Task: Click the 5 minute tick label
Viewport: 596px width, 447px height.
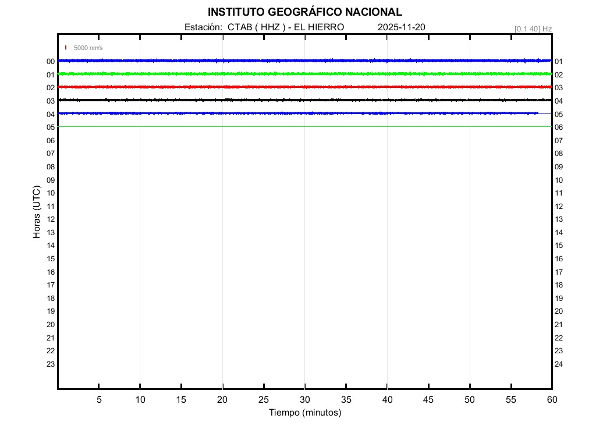Action: coord(99,399)
